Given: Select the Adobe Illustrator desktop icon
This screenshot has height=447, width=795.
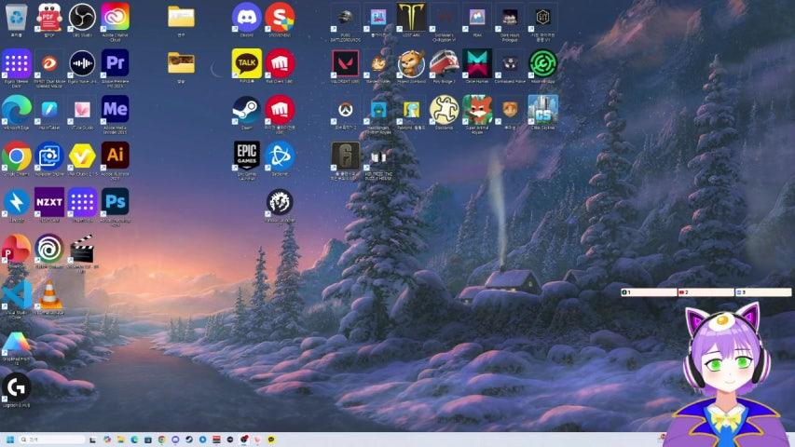Looking at the screenshot, I should tap(116, 155).
